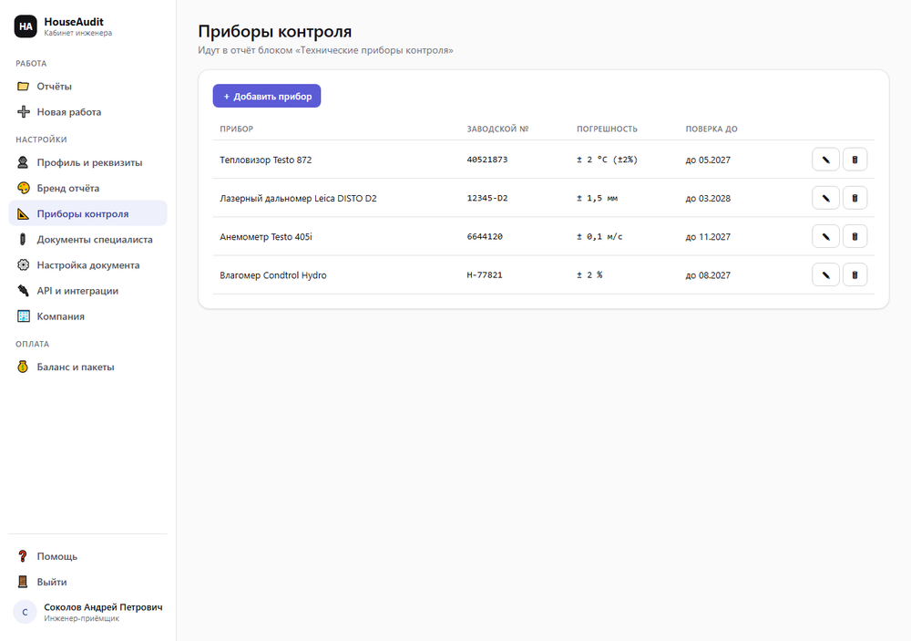This screenshot has width=911, height=641.
Task: Click serial number 6644120
Action: pos(486,236)
